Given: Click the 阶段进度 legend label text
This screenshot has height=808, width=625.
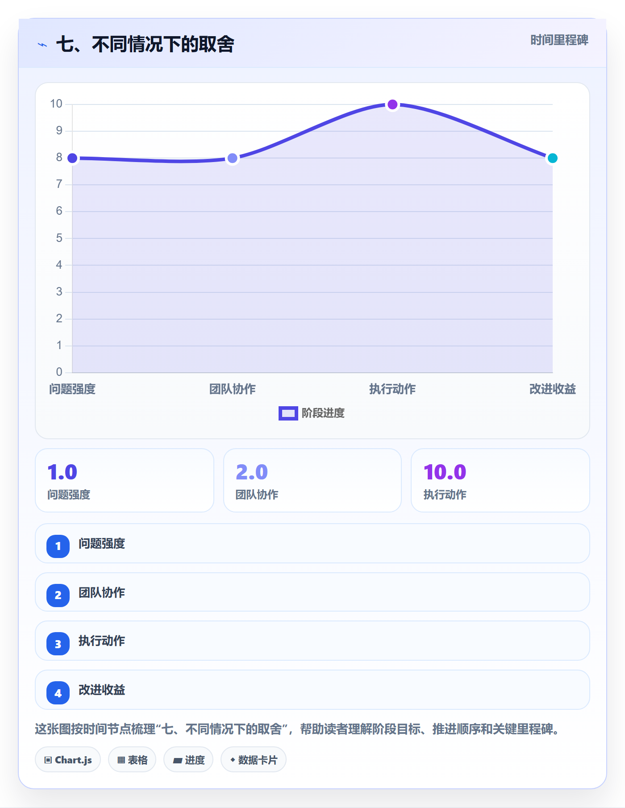Looking at the screenshot, I should pos(323,413).
